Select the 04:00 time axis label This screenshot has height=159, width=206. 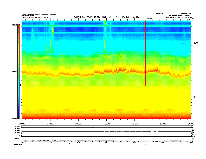[x=50, y=124]
